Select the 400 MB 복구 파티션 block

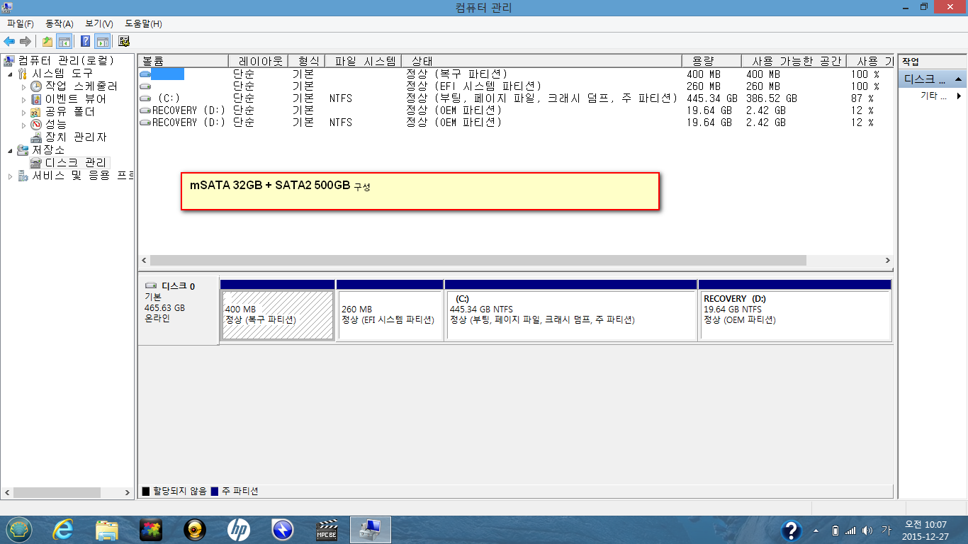click(x=277, y=310)
